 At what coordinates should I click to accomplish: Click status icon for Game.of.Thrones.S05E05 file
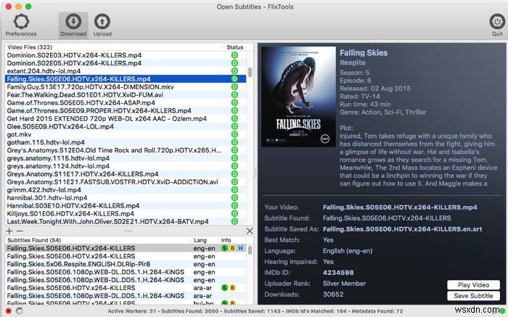tap(234, 103)
